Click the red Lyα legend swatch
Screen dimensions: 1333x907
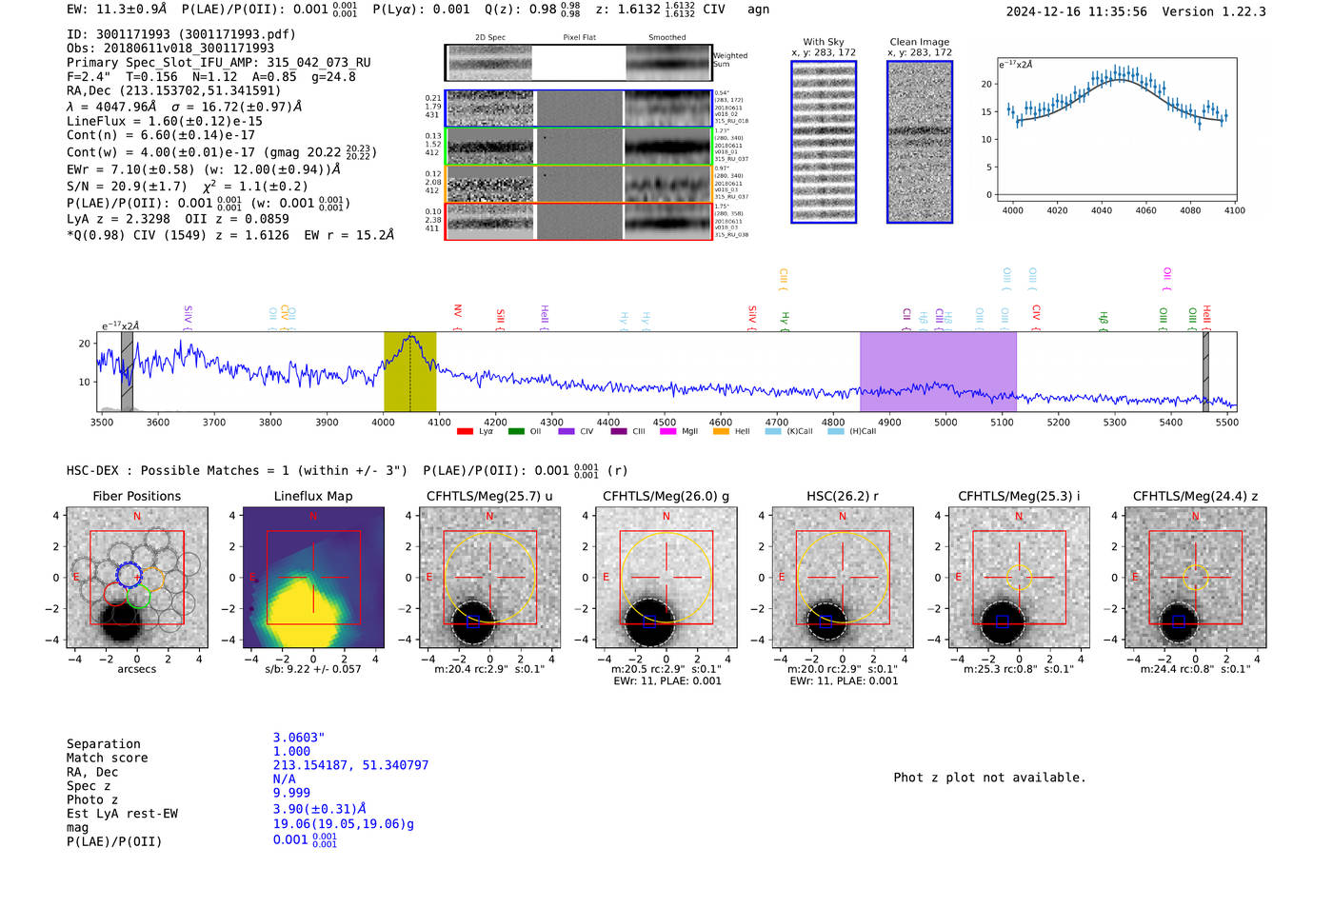pos(465,431)
